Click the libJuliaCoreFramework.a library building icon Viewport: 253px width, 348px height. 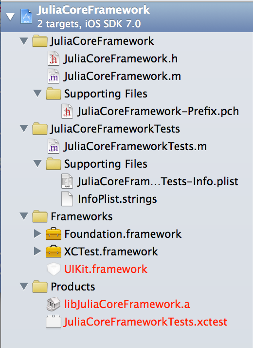54,304
